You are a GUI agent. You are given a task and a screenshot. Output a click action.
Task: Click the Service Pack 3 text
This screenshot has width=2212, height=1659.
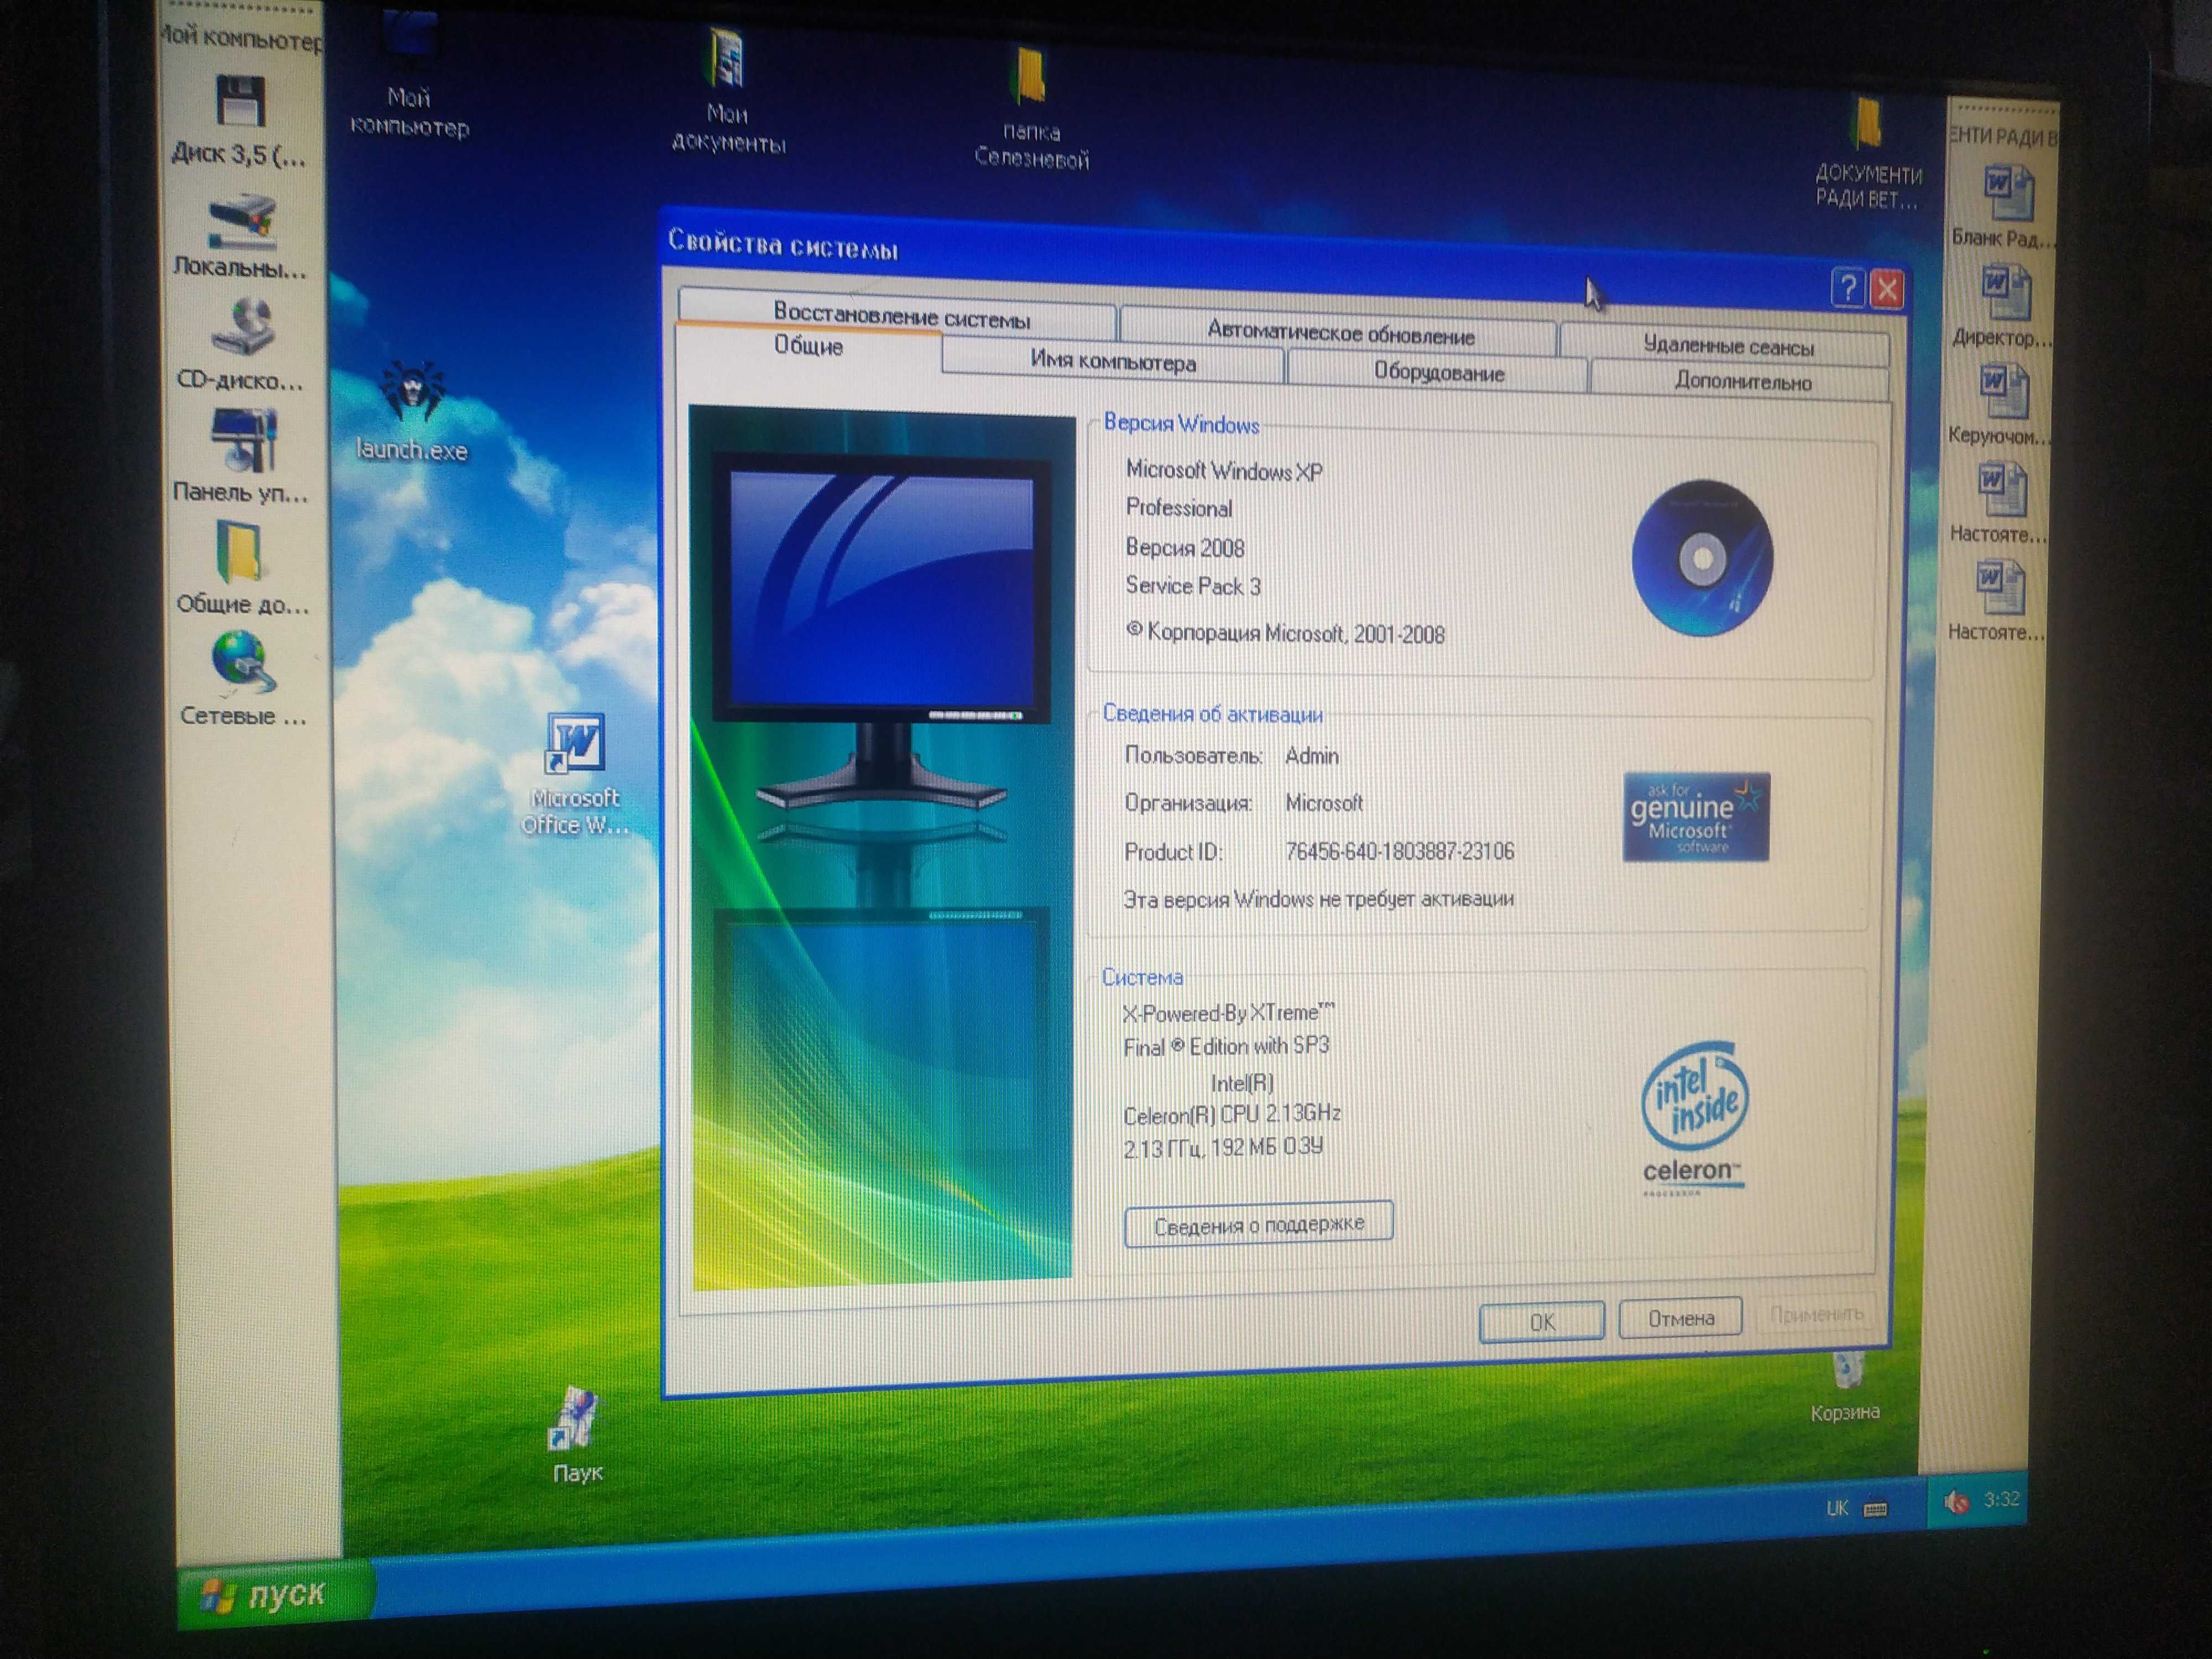1193,586
